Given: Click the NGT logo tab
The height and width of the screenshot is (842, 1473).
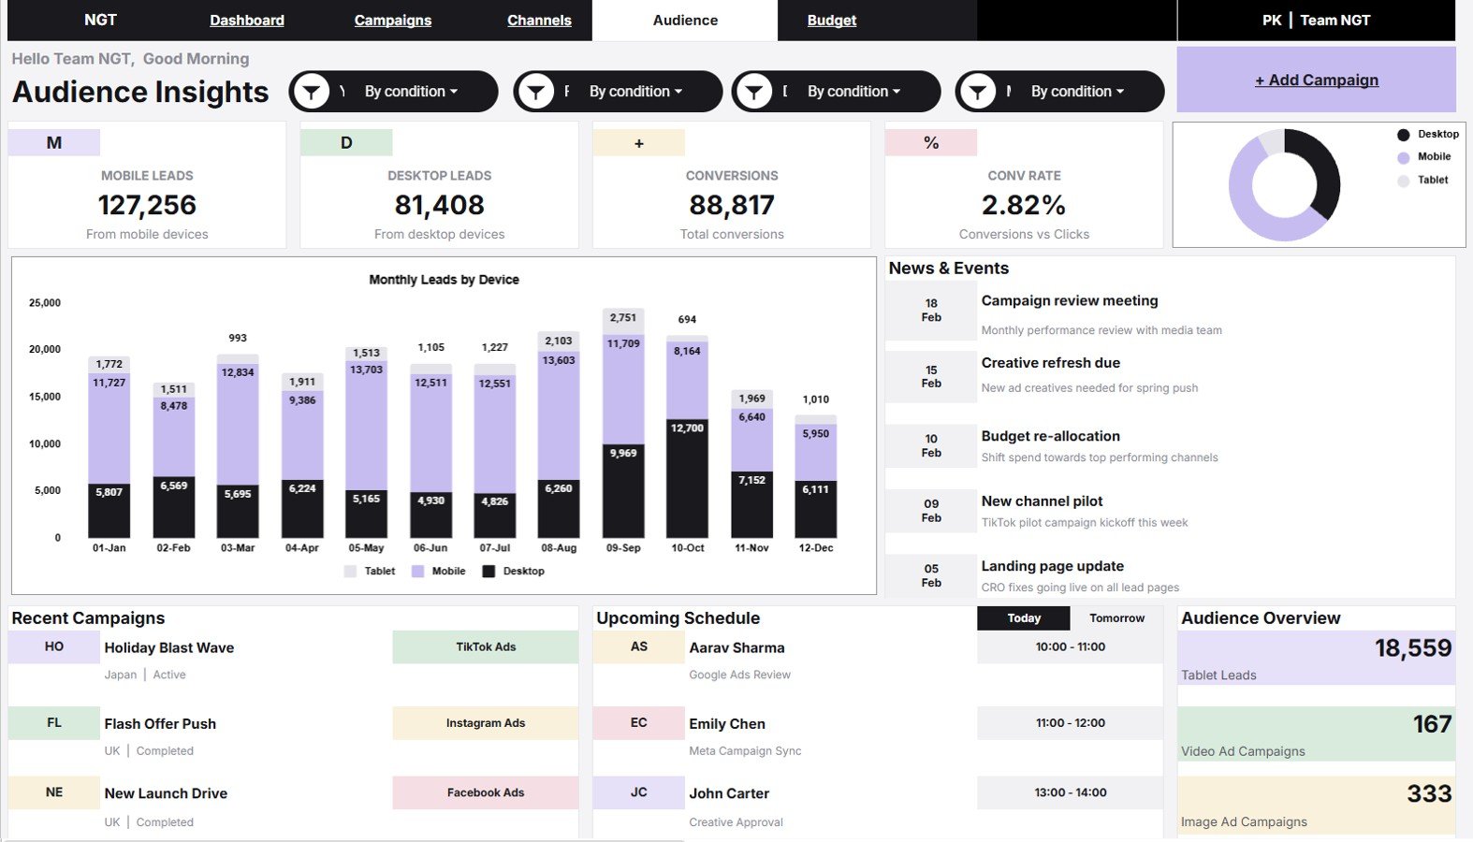Looking at the screenshot, I should pyautogui.click(x=100, y=21).
